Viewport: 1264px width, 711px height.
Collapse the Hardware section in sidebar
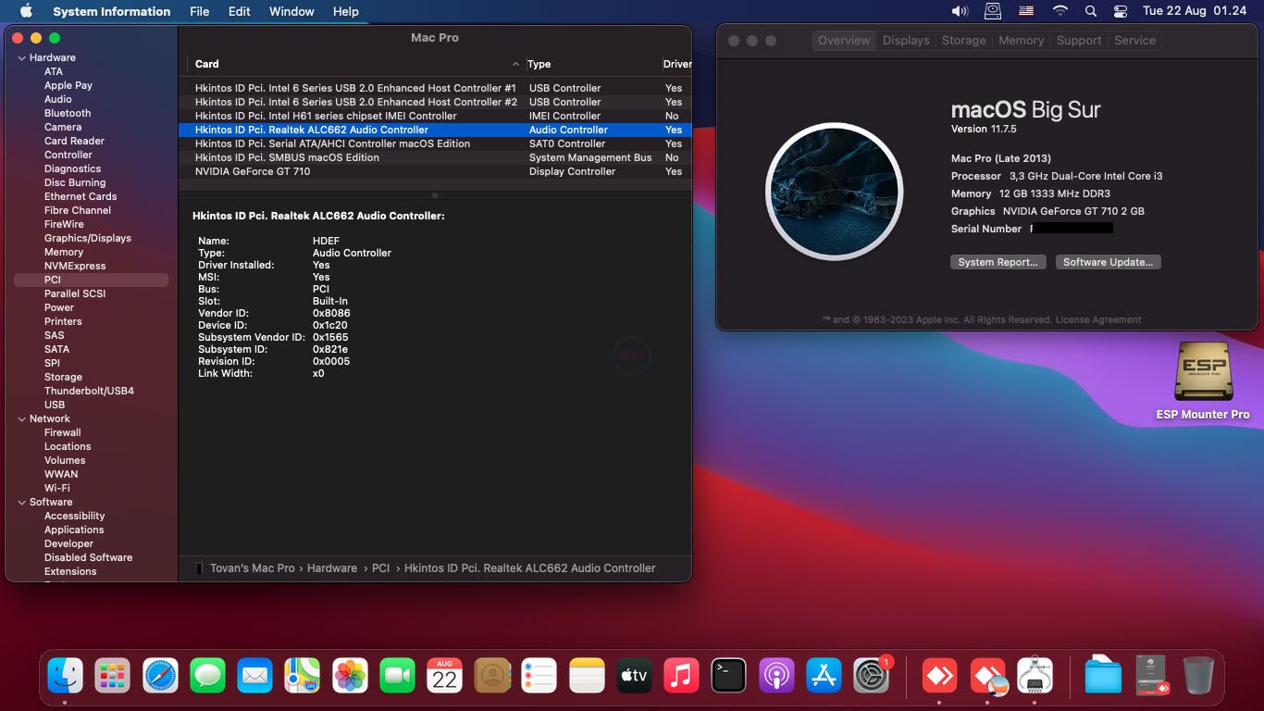pyautogui.click(x=21, y=57)
